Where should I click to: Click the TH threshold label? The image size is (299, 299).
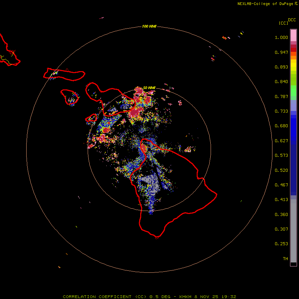pos(285,259)
